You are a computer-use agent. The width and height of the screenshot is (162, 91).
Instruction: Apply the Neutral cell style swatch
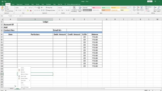click(115, 8)
